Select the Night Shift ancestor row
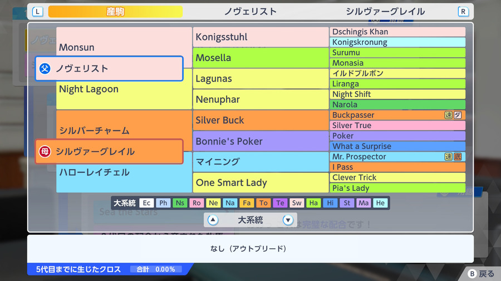Image resolution: width=501 pixels, height=281 pixels. [397, 94]
